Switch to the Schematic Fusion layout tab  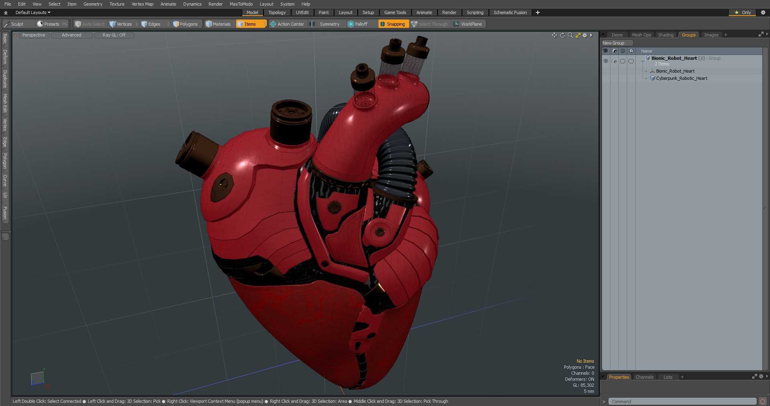510,12
